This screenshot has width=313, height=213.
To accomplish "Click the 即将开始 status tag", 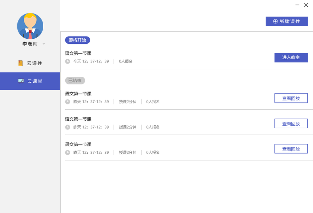I will (77, 40).
